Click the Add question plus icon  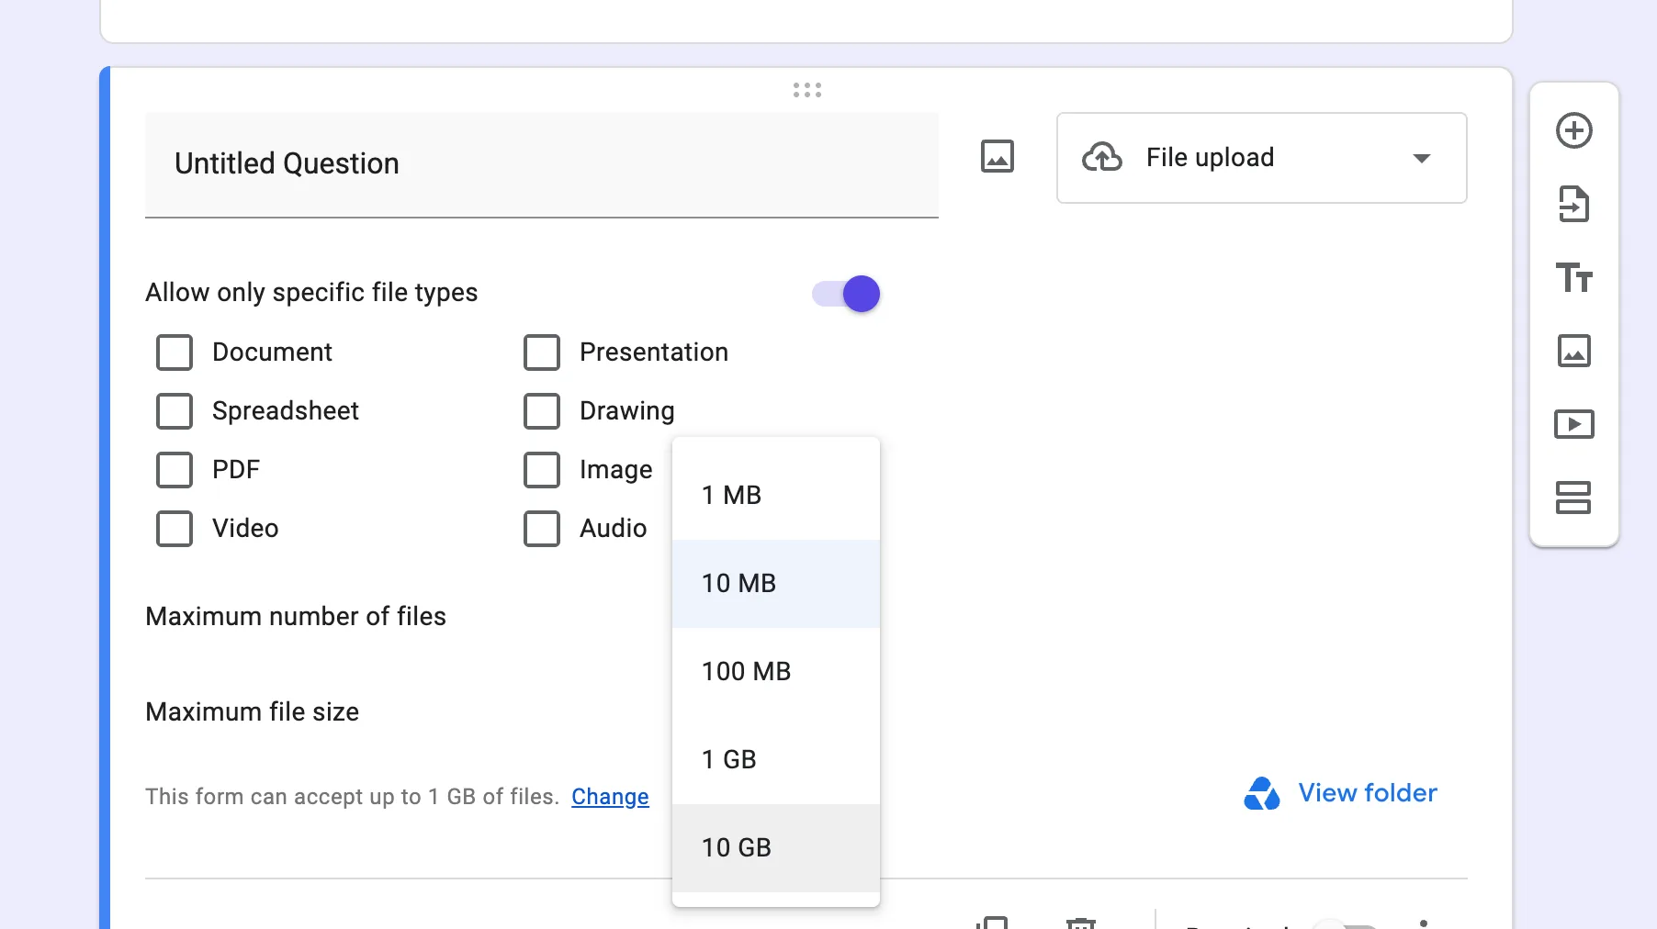pos(1573,130)
